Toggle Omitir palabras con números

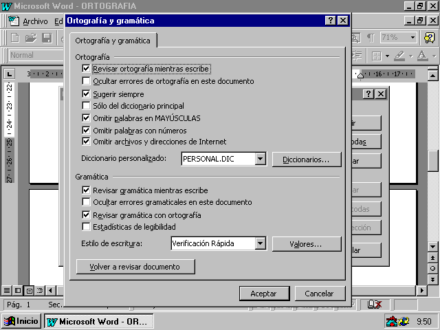click(x=86, y=130)
